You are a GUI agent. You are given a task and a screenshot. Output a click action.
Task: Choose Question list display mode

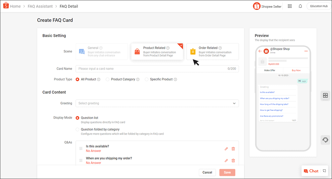click(77, 118)
